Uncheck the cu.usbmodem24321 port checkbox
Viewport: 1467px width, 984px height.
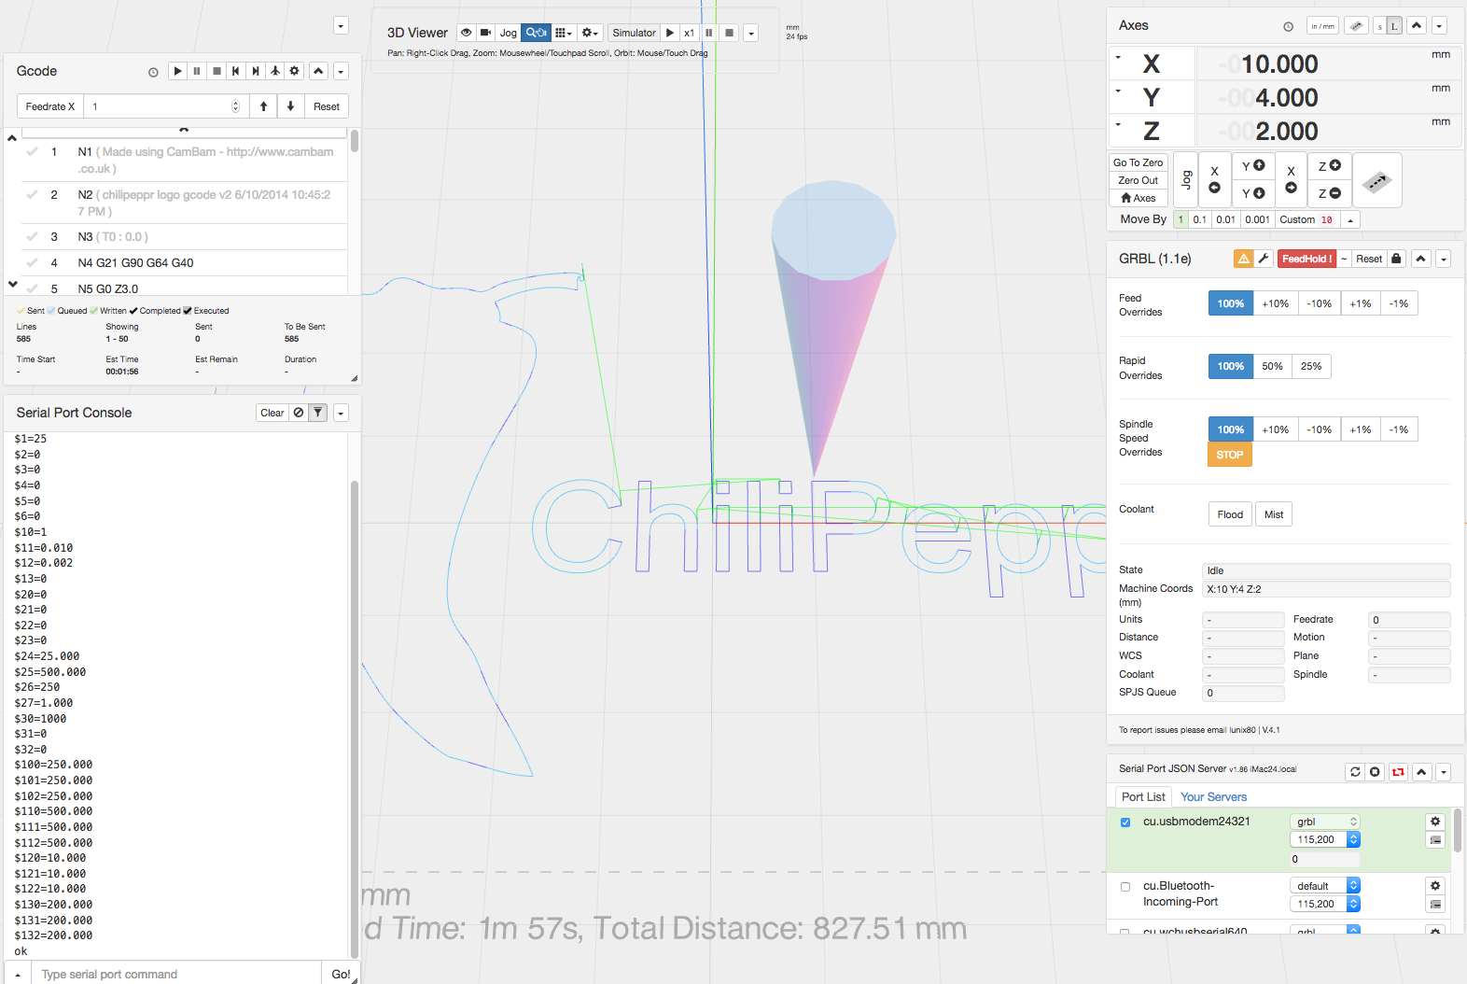tap(1125, 822)
